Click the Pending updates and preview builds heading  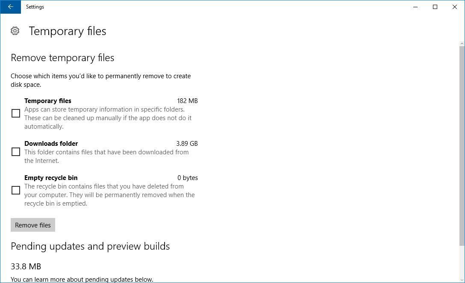click(x=90, y=246)
